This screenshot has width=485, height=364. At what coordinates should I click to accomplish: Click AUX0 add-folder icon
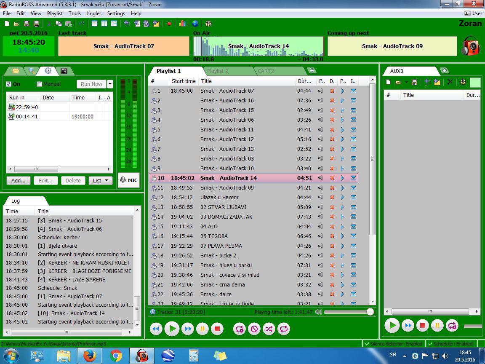tap(437, 82)
